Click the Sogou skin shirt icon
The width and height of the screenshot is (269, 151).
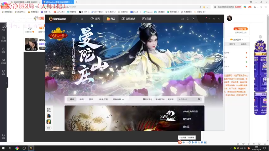(x=202, y=142)
